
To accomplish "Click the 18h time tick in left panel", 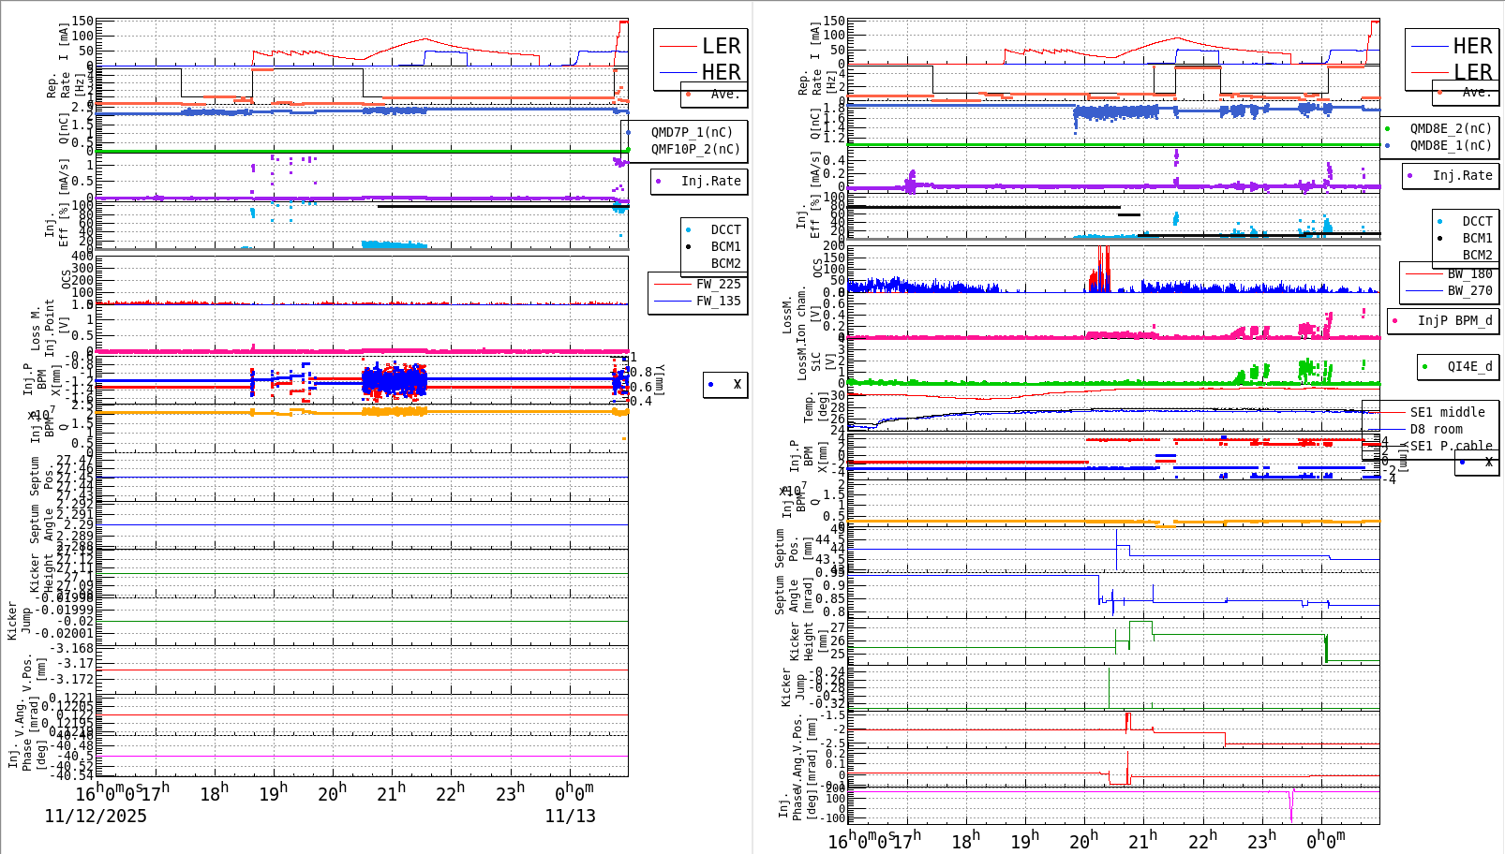I will pos(214,793).
